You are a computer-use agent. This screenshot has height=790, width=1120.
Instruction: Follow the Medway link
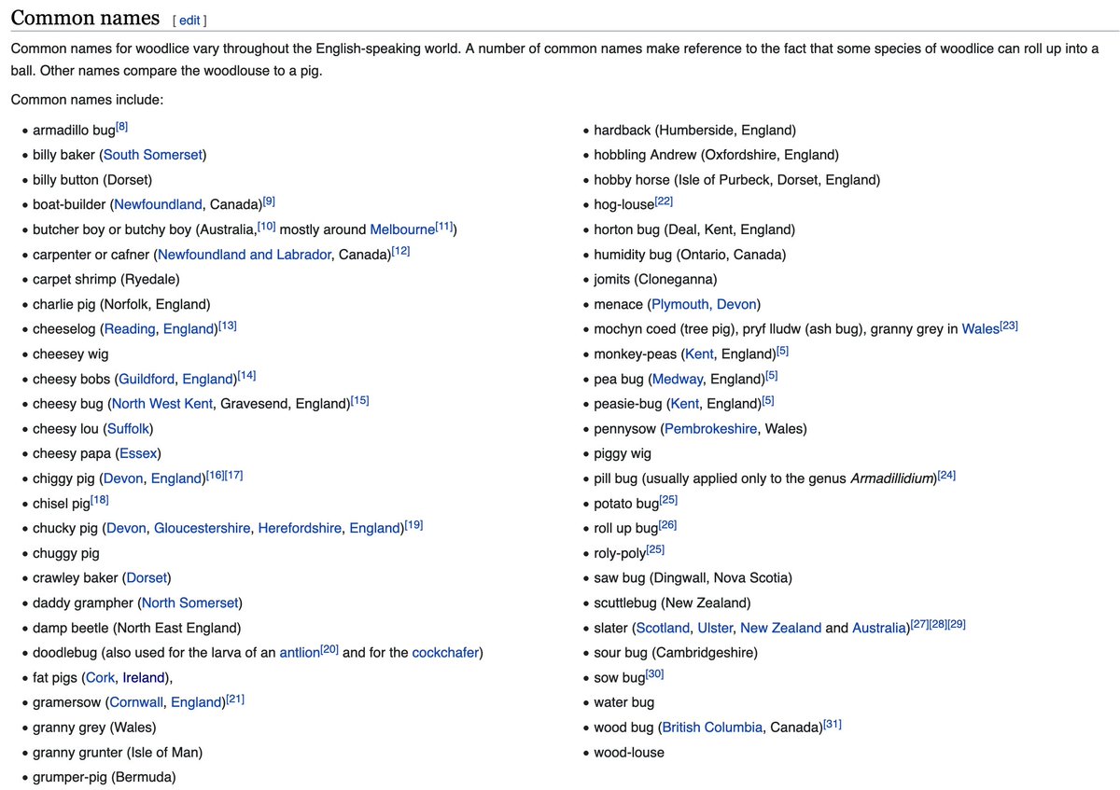tap(677, 379)
